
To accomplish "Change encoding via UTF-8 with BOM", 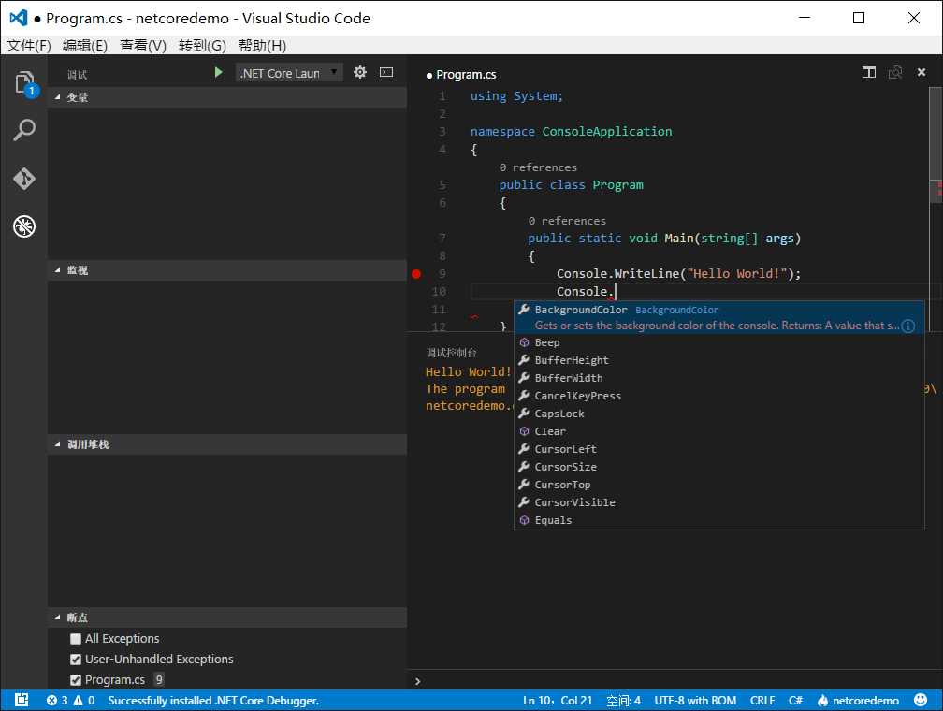I will click(695, 700).
